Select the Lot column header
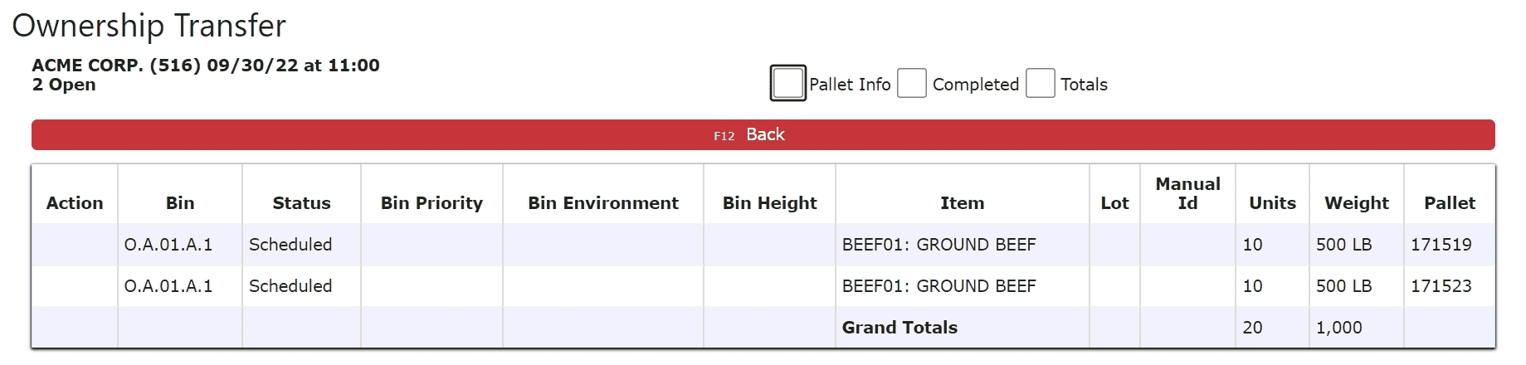1526x365 pixels. tap(1114, 202)
